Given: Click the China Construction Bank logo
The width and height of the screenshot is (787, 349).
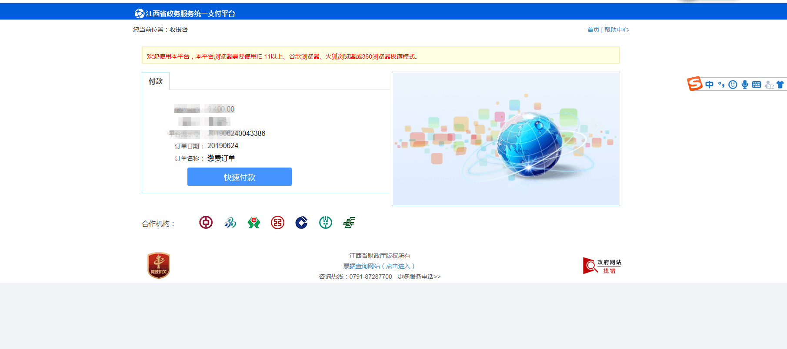Looking at the screenshot, I should pos(301,223).
